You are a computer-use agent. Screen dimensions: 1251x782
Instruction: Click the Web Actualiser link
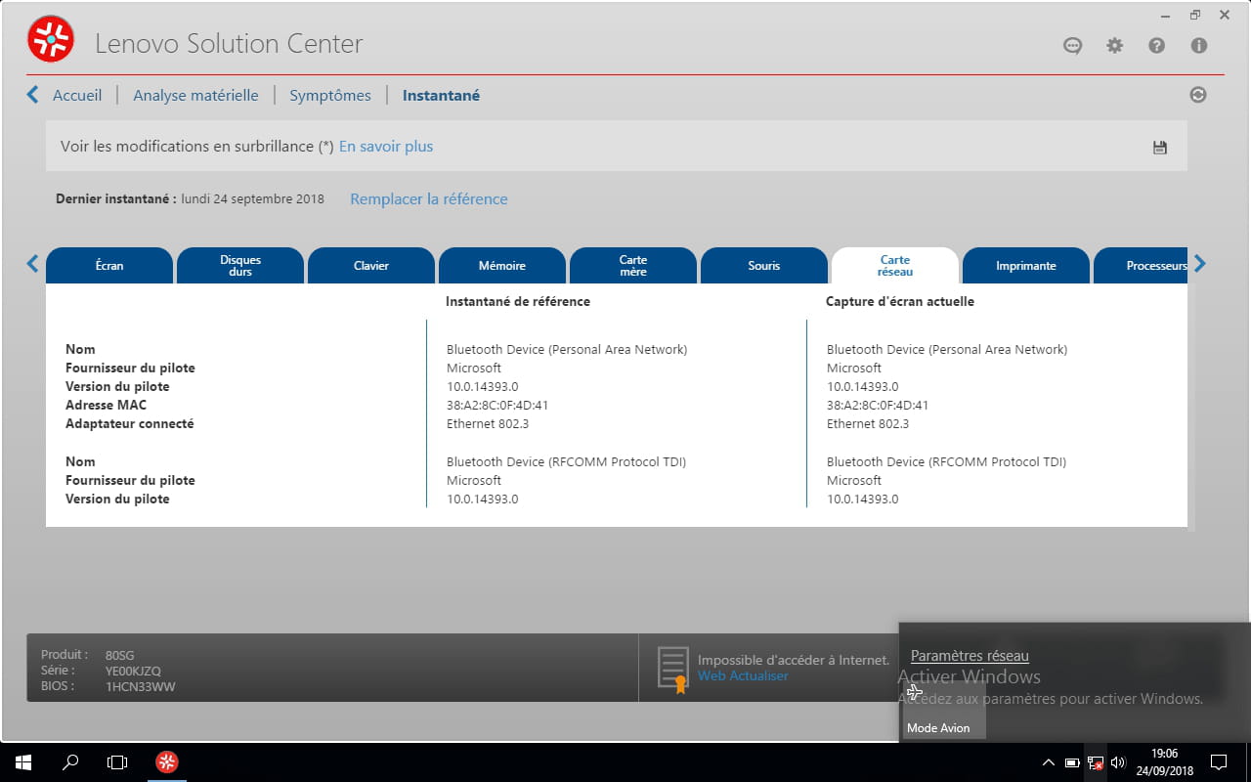click(x=743, y=676)
